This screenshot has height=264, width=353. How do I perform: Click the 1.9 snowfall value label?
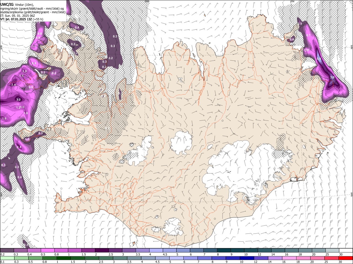tap(25, 71)
